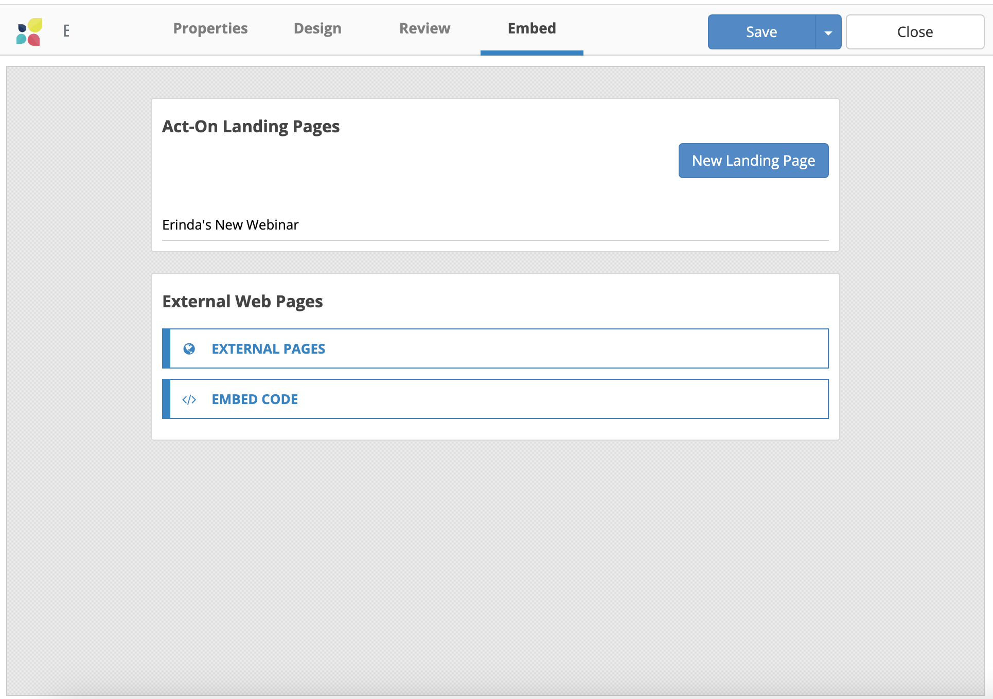Screen dimensions: 993x699
Task: Switch to the Properties tab
Action: [210, 29]
